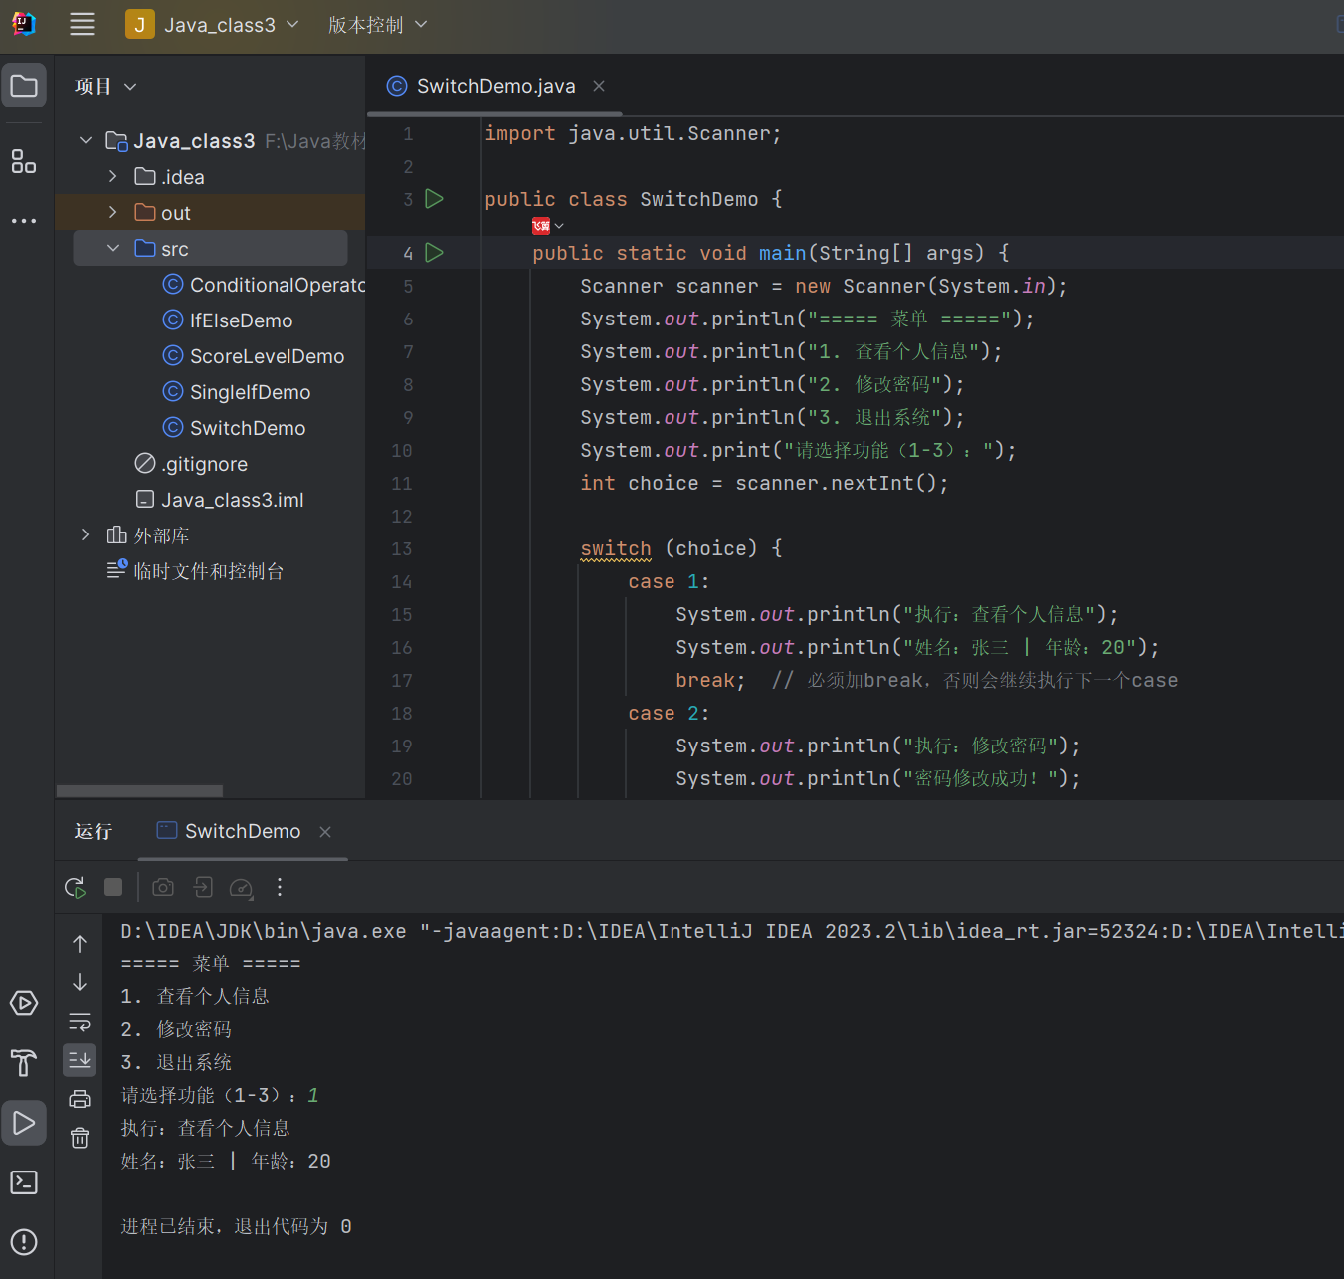Open the Build hammer tool window

click(x=24, y=1063)
